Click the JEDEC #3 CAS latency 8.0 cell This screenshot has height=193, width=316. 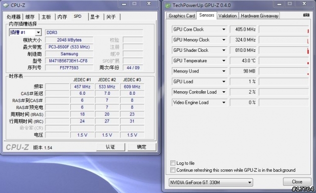point(132,93)
